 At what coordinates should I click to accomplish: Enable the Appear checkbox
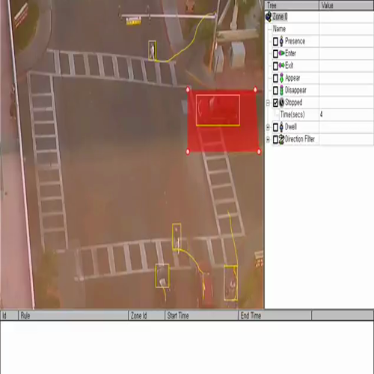(x=275, y=78)
